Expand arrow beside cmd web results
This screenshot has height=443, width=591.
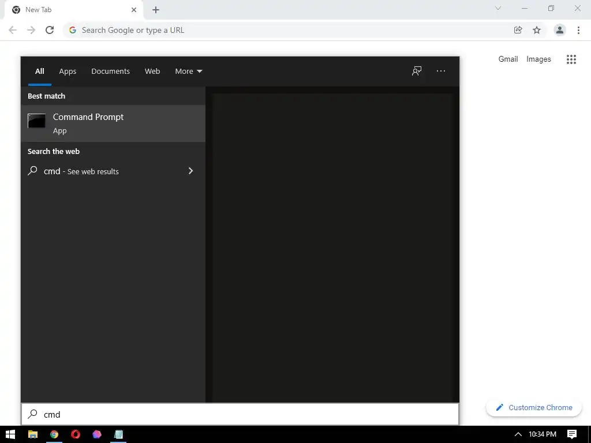click(190, 171)
